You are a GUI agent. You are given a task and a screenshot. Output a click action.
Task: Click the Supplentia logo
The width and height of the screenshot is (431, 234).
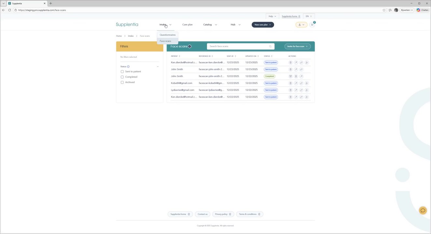click(127, 24)
